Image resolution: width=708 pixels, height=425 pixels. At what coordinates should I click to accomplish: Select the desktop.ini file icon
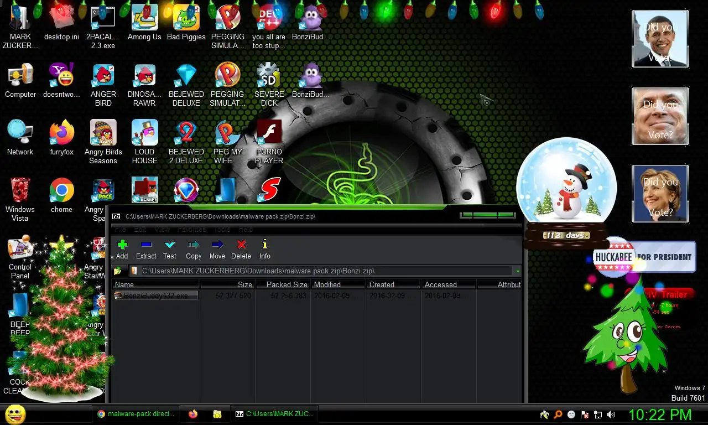coord(61,23)
